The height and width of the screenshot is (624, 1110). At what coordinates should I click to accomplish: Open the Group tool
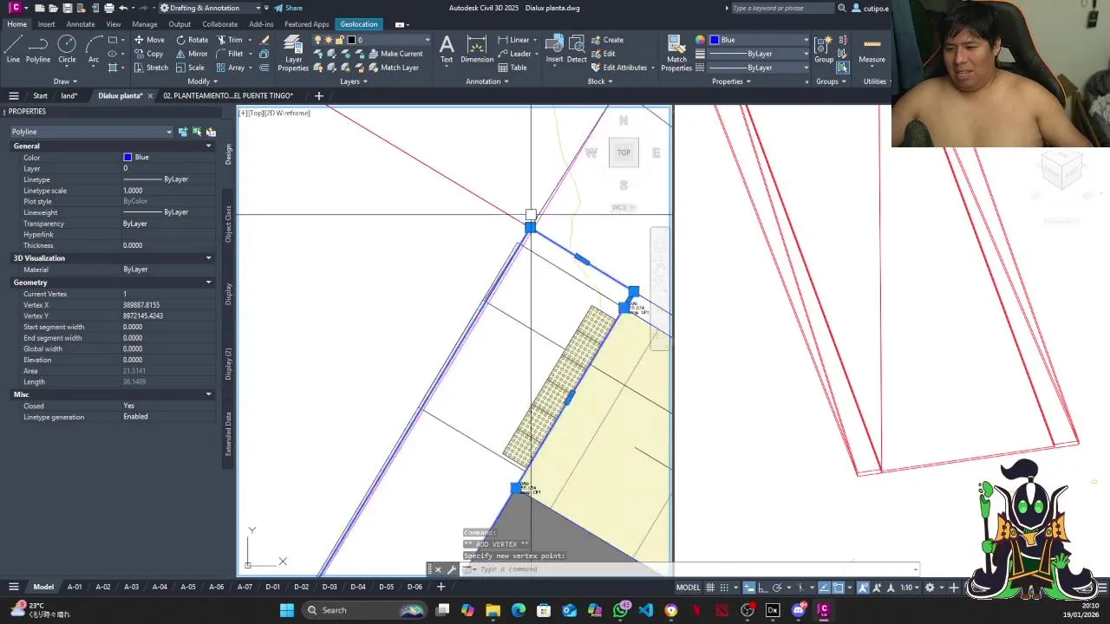(x=824, y=49)
